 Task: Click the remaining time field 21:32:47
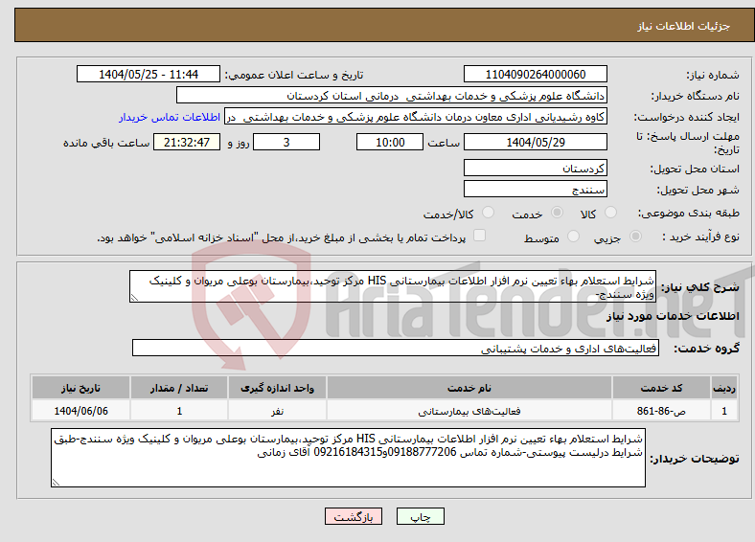pos(187,142)
